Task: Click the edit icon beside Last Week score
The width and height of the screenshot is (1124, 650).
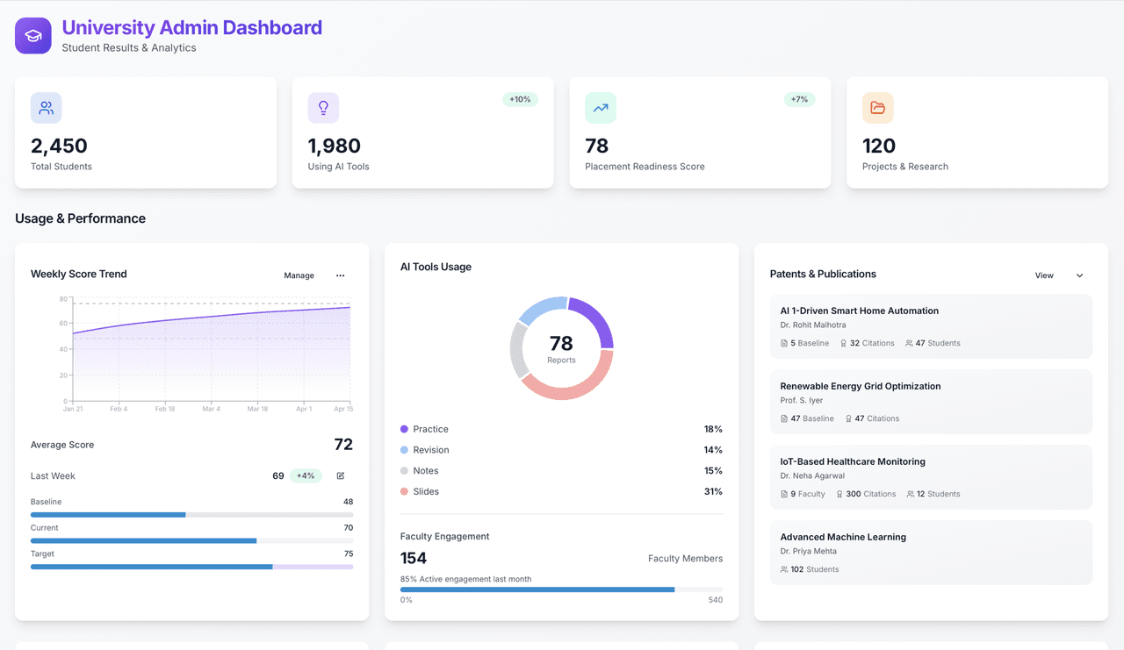Action: (341, 475)
